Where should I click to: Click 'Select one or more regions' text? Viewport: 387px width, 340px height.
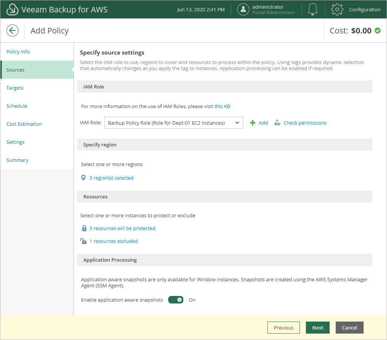tap(112, 164)
